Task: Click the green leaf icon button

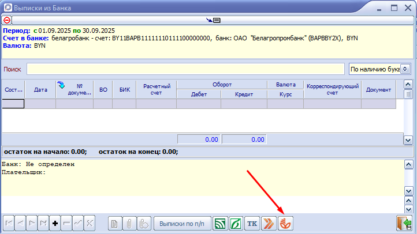Action: (x=236, y=223)
